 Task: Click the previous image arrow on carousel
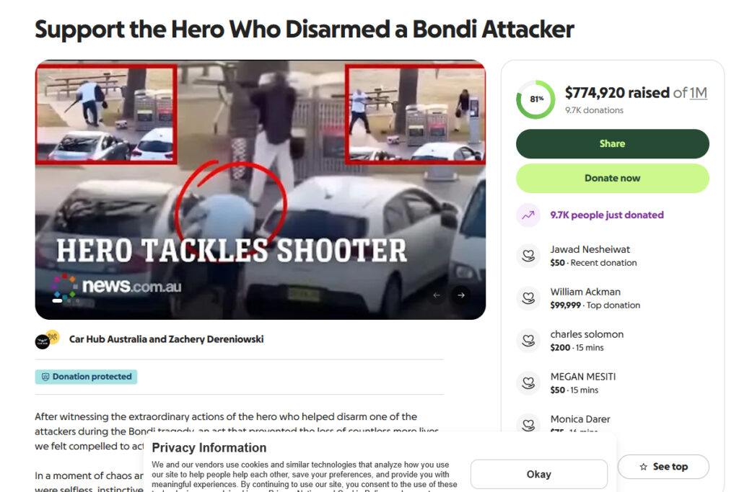point(437,295)
